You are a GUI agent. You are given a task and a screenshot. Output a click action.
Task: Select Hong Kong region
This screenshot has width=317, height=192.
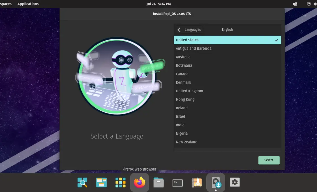click(227, 99)
